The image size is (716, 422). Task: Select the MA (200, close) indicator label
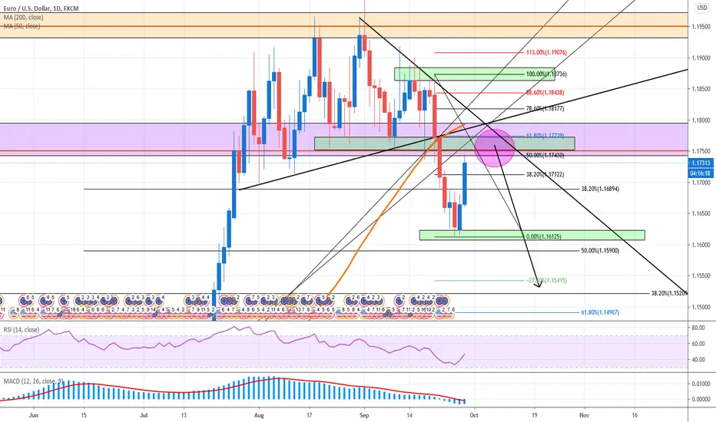[x=23, y=18]
